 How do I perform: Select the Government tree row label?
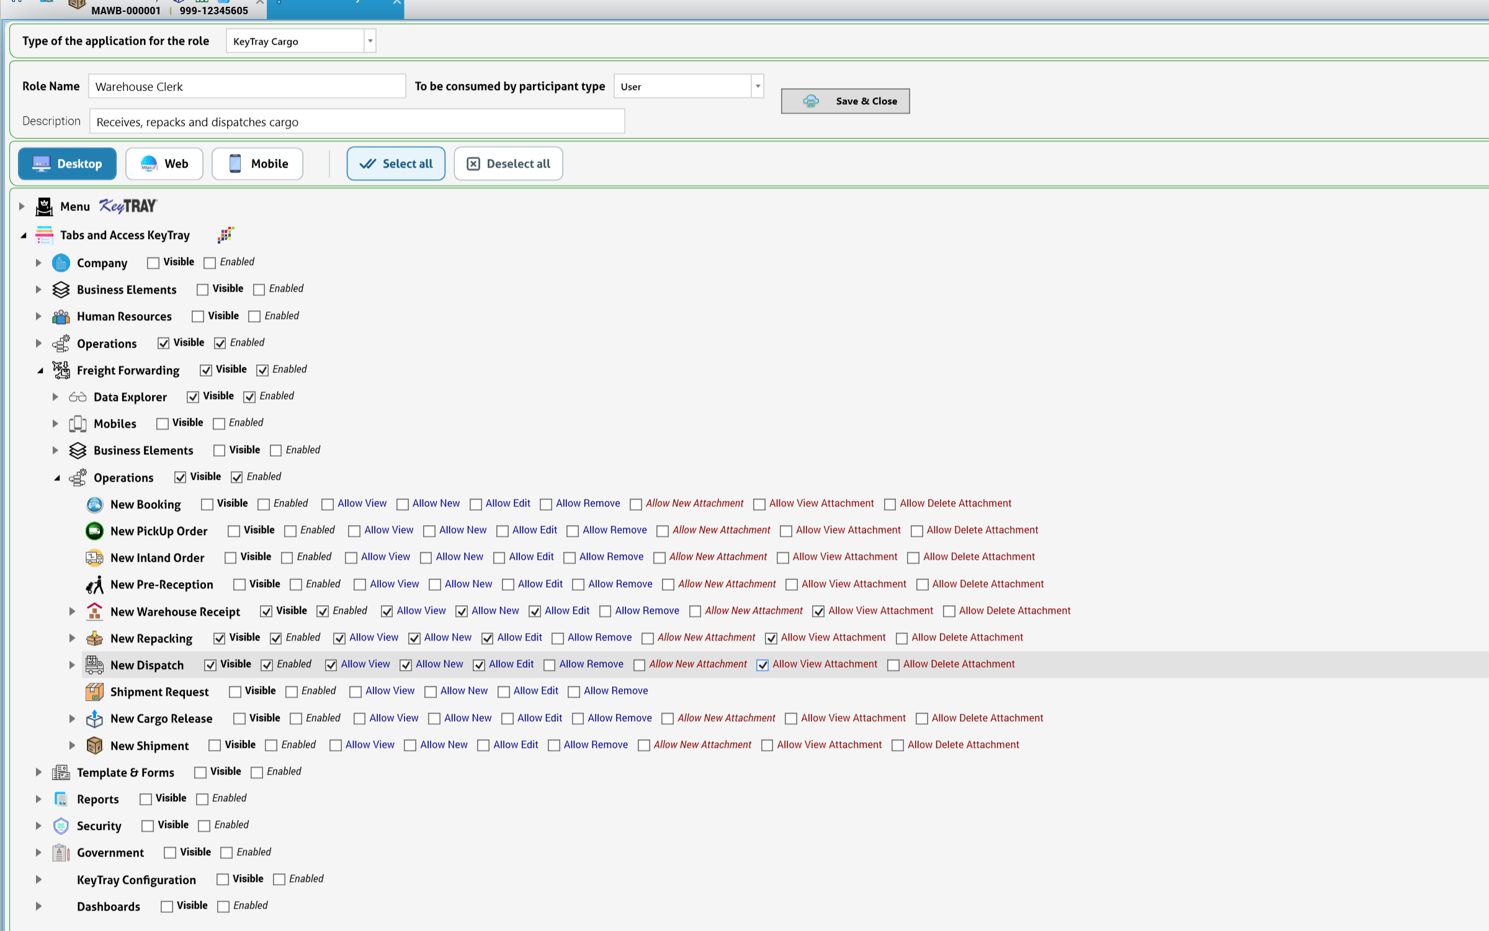pyautogui.click(x=110, y=853)
